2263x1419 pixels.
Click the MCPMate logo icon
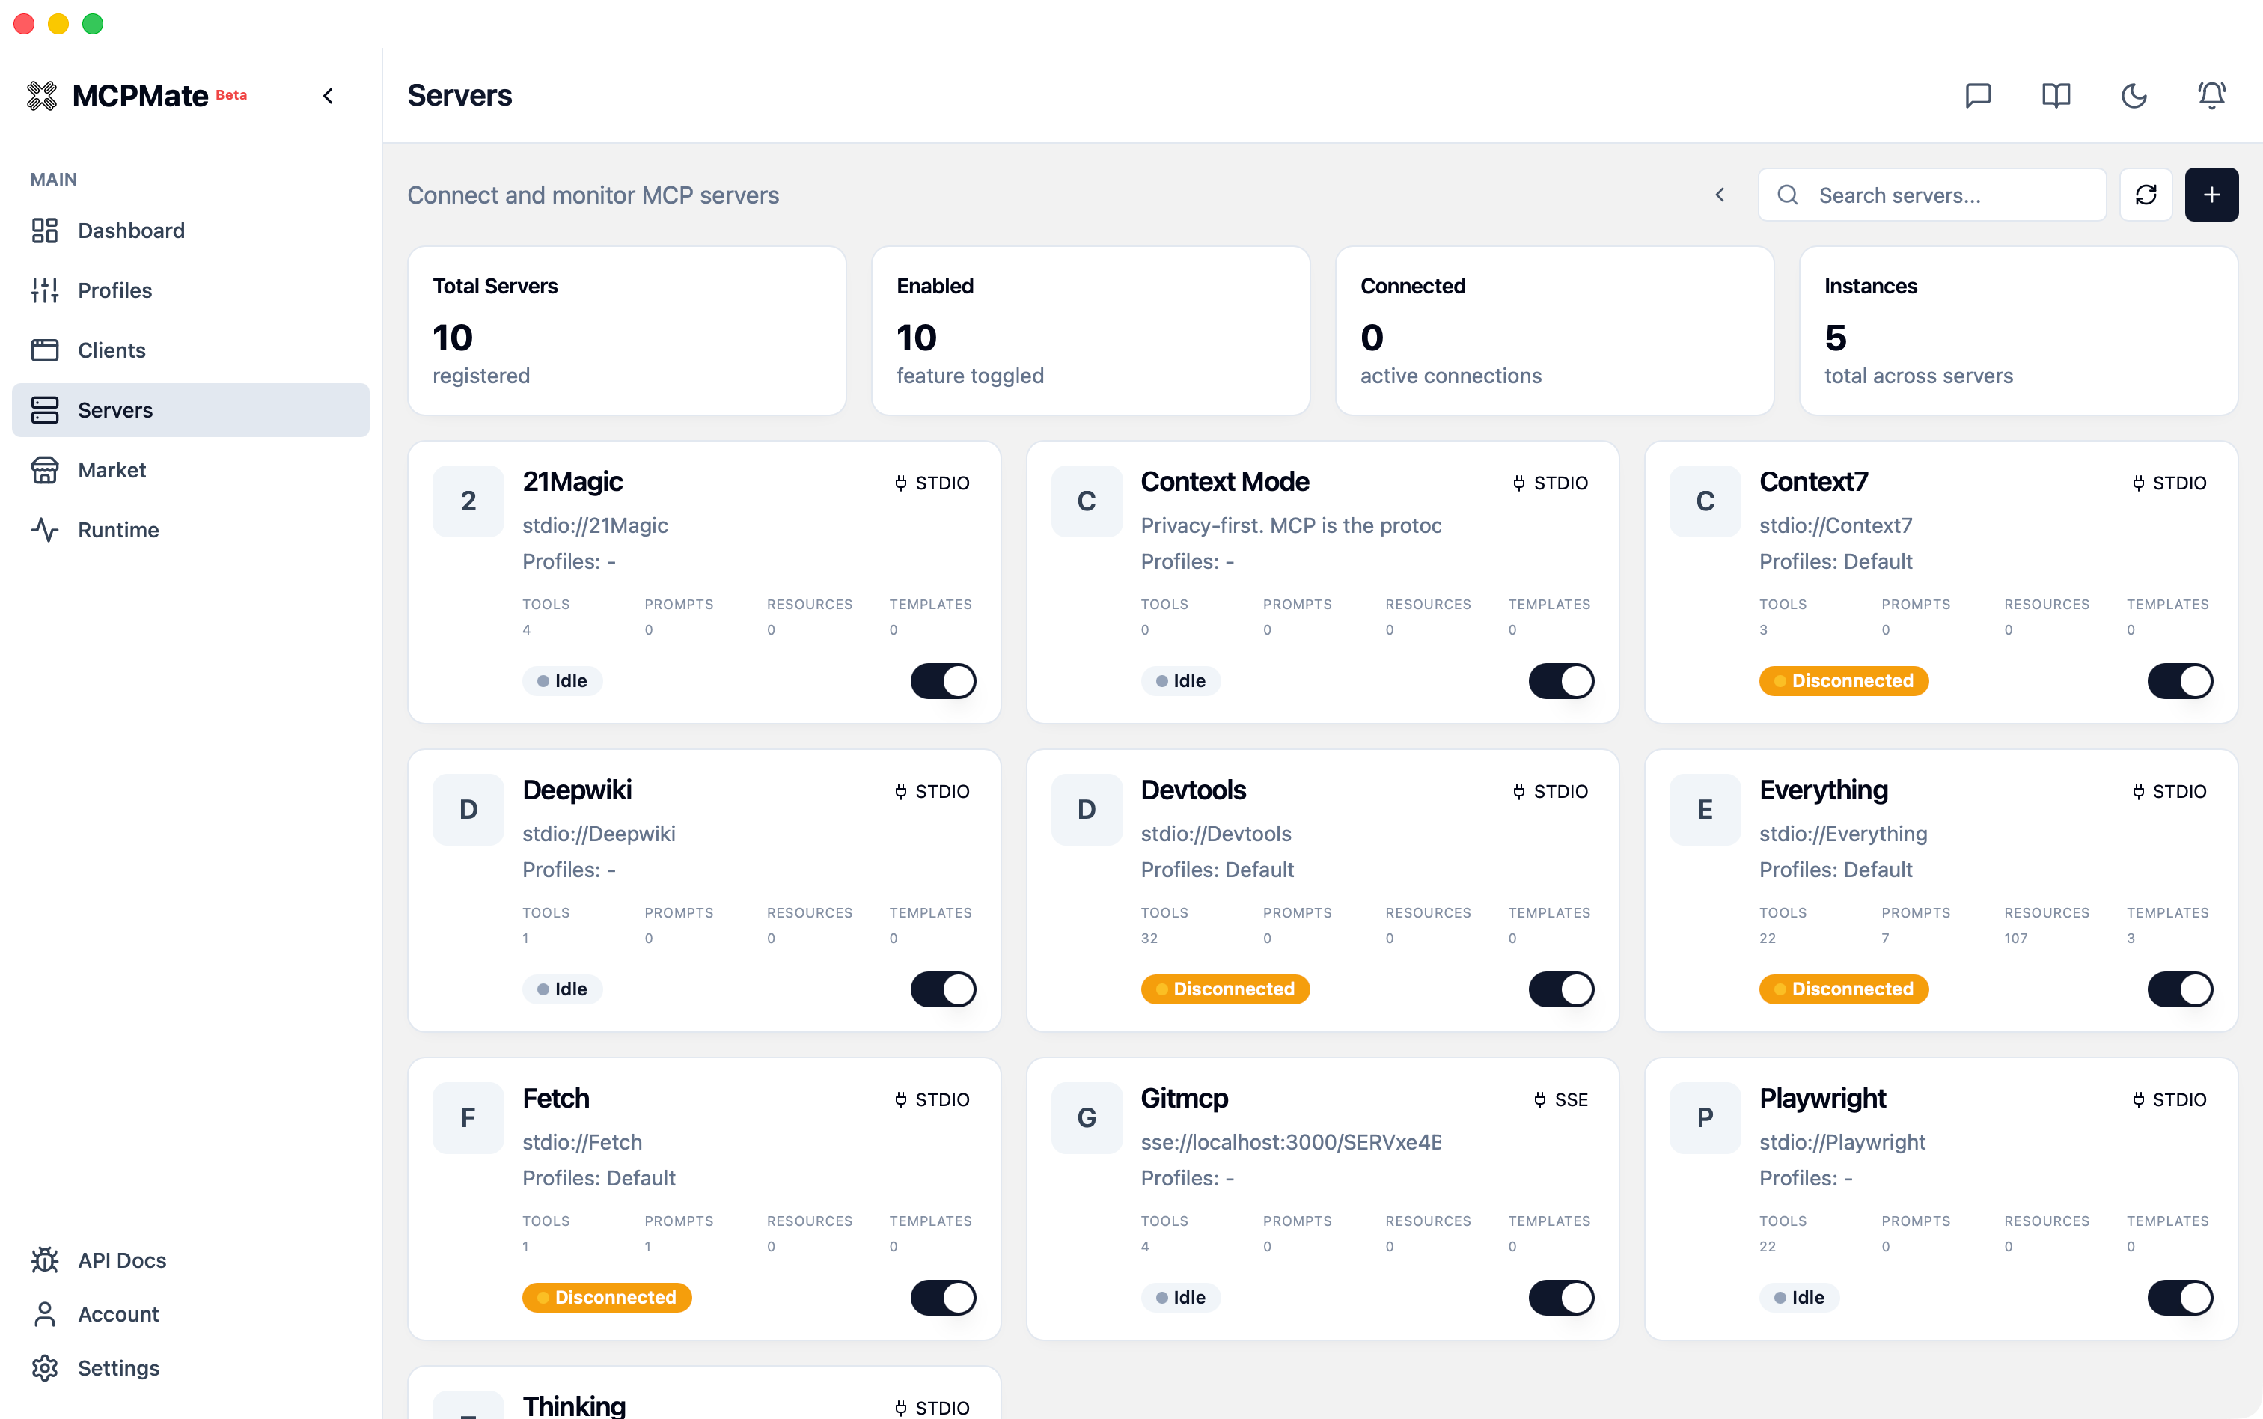[x=42, y=96]
